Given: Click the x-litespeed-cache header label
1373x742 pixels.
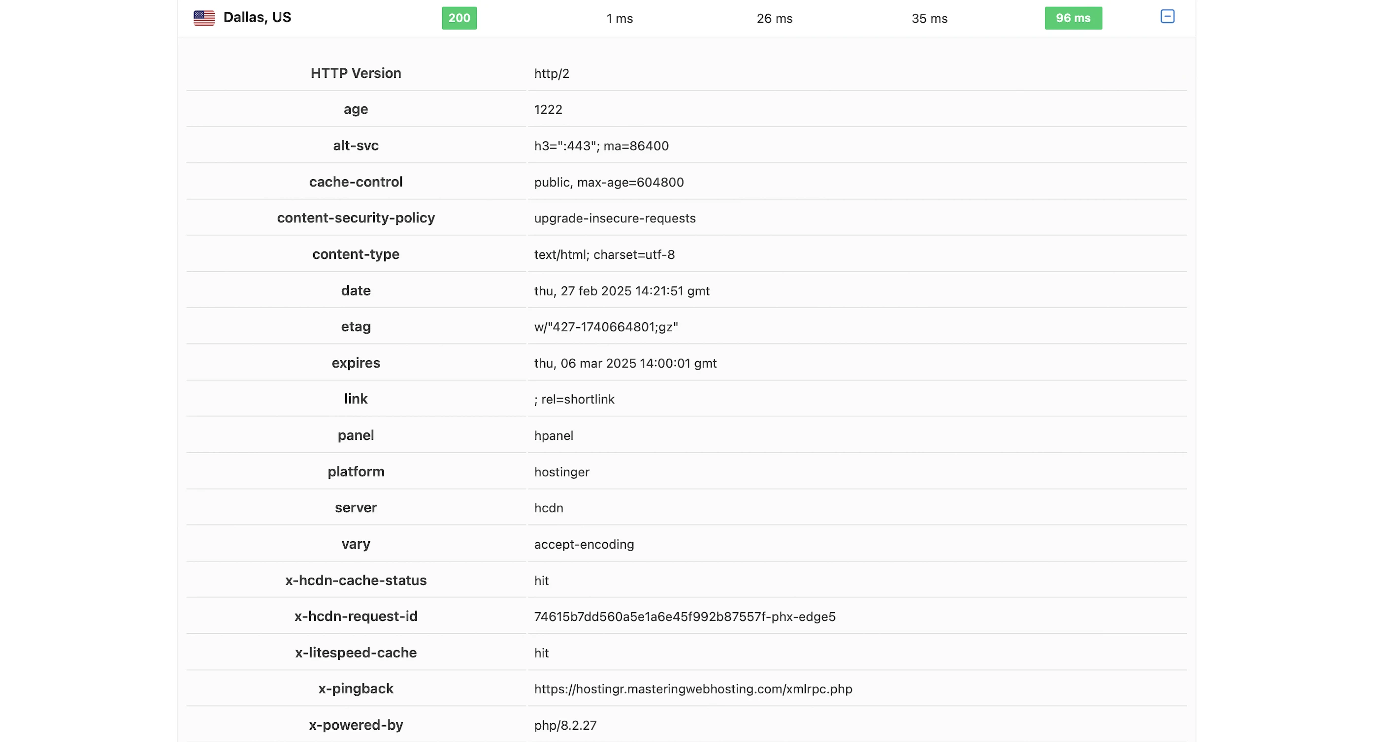Looking at the screenshot, I should [356, 652].
